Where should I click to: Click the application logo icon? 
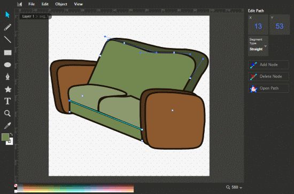point(19,4)
